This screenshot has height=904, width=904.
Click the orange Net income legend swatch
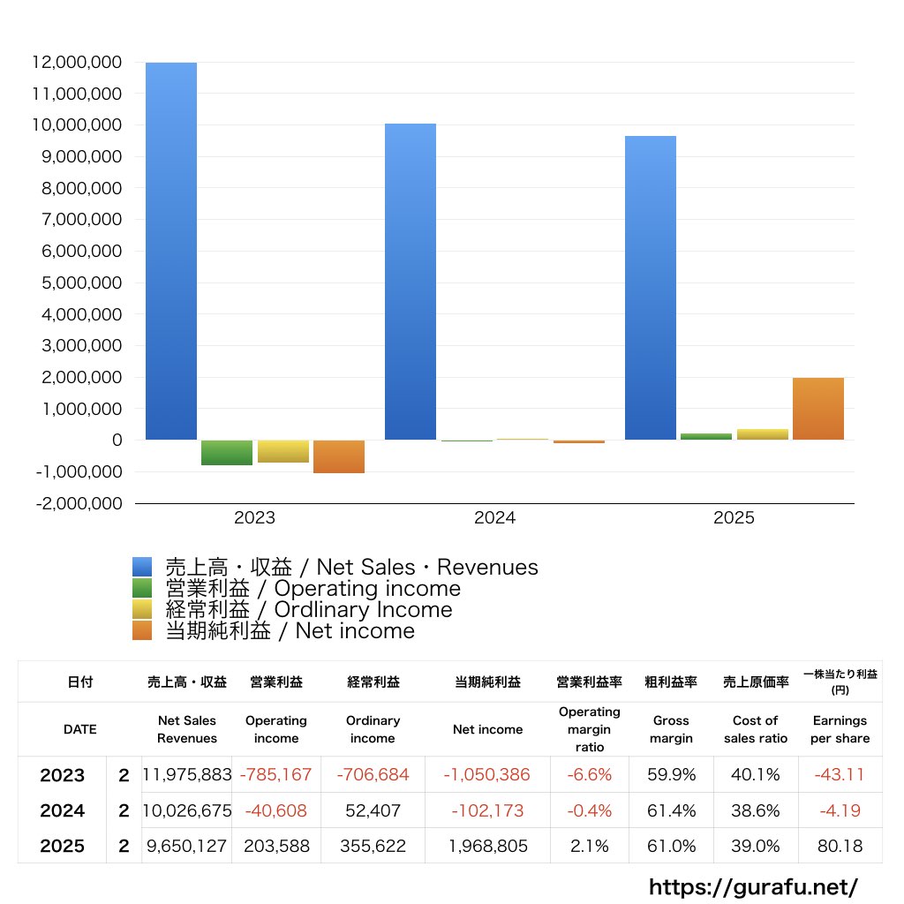(142, 631)
